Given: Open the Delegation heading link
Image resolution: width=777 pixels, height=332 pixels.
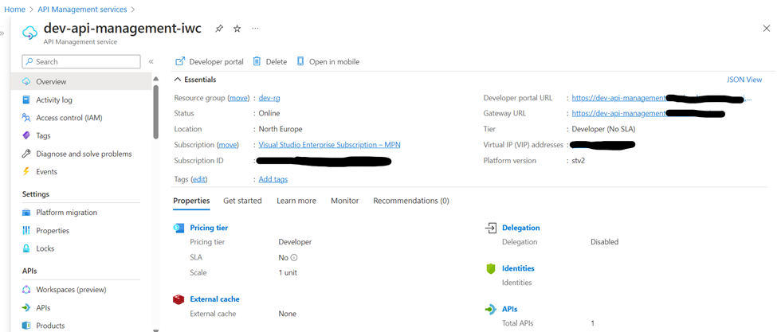Looking at the screenshot, I should 521,228.
